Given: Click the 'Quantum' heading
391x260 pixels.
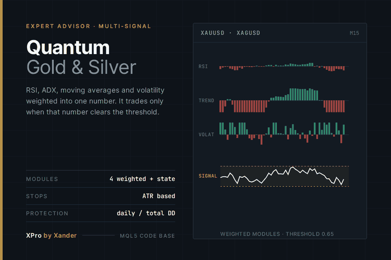Looking at the screenshot, I should tap(68, 47).
